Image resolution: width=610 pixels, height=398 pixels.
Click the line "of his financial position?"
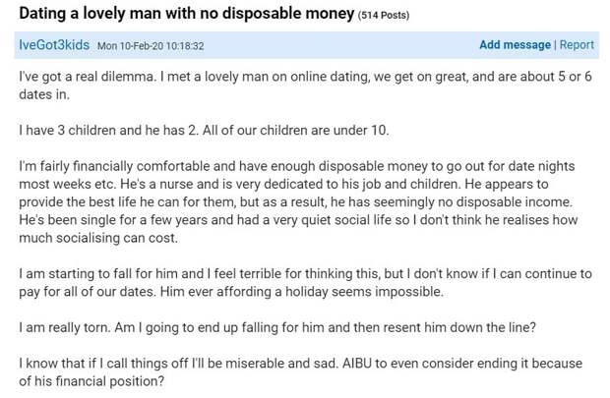pos(91,381)
